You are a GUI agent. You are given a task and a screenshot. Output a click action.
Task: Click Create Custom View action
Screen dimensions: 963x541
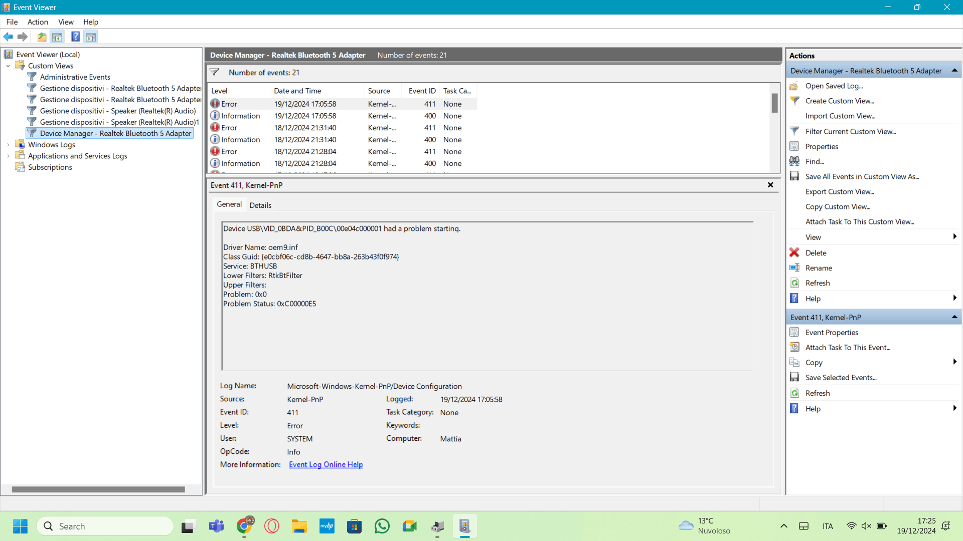coord(840,101)
